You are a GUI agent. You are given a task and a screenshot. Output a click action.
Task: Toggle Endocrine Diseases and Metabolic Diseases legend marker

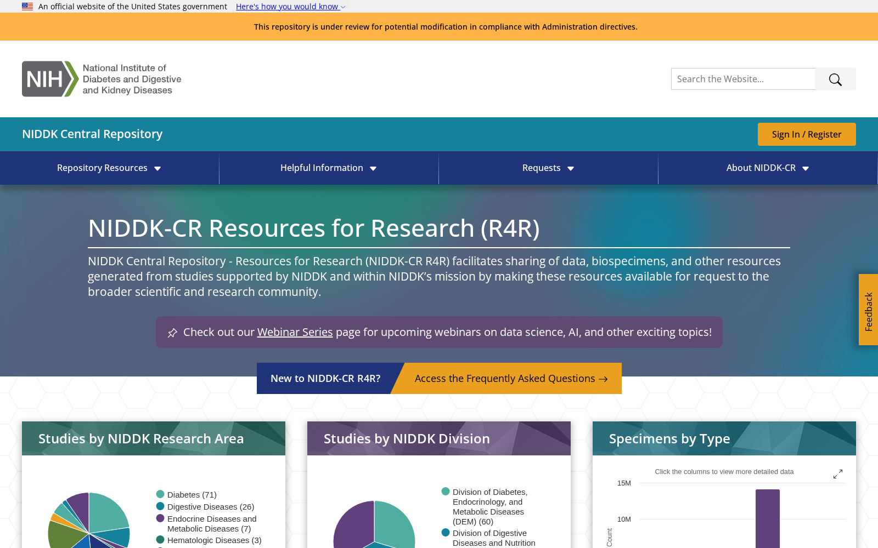(x=160, y=518)
